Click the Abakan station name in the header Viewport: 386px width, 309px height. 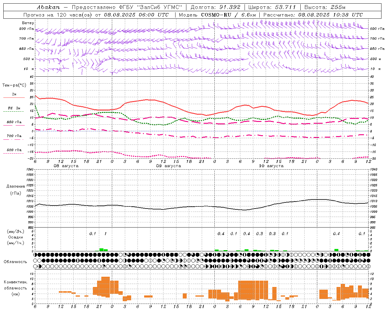pos(49,7)
